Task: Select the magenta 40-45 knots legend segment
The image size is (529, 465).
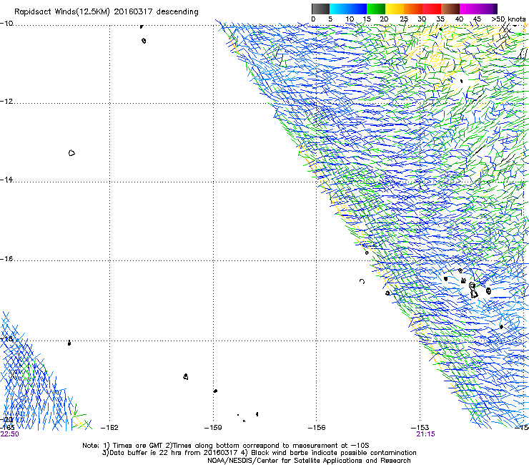Action: pos(469,9)
